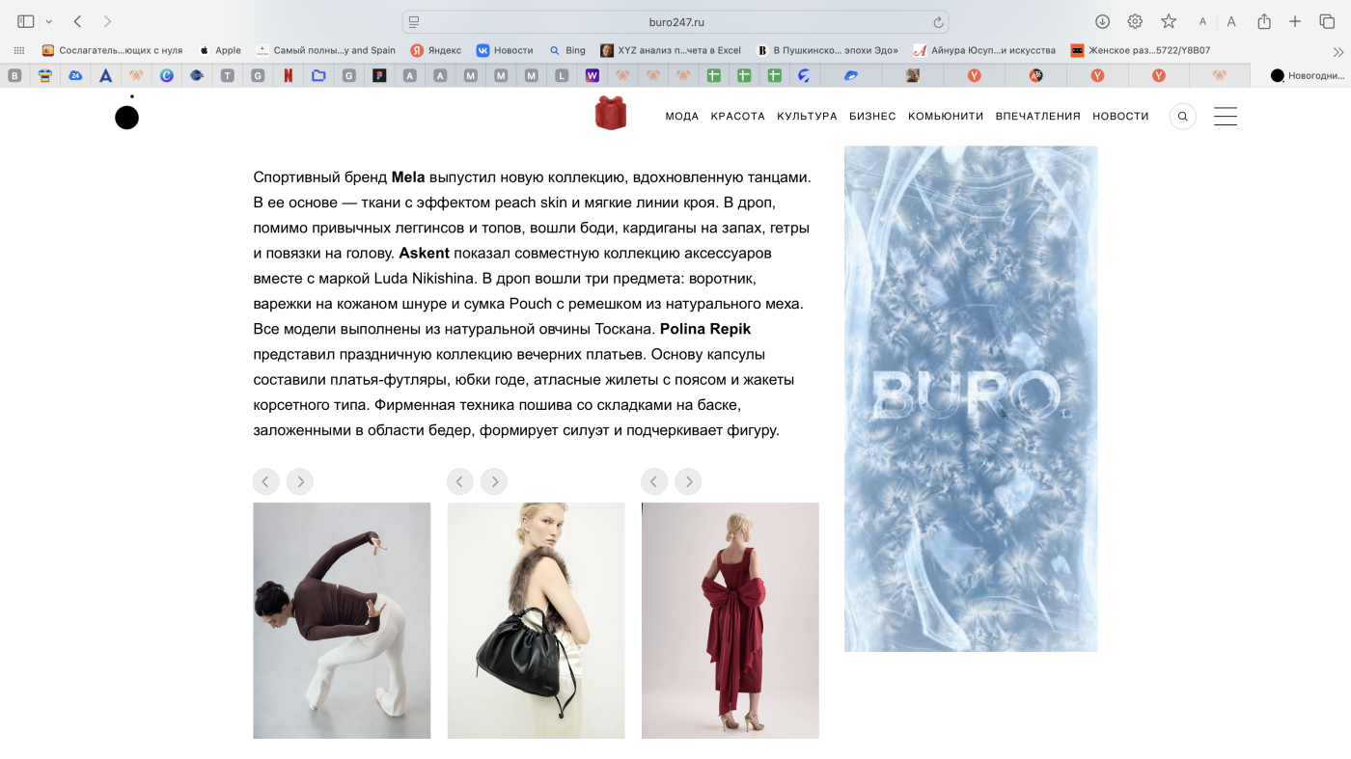Click the VK icon next to Новости bookmark

[481, 48]
